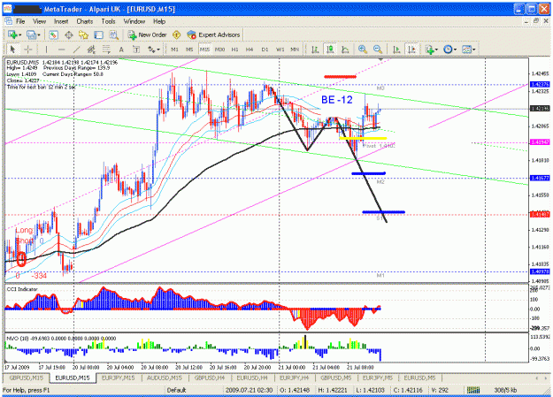Select the Horizontal Line drawing tool
The height and width of the screenshot is (397, 553).
(61, 50)
